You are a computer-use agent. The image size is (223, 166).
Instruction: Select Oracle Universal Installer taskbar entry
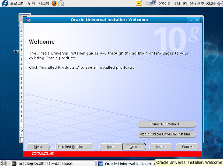coord(126,164)
